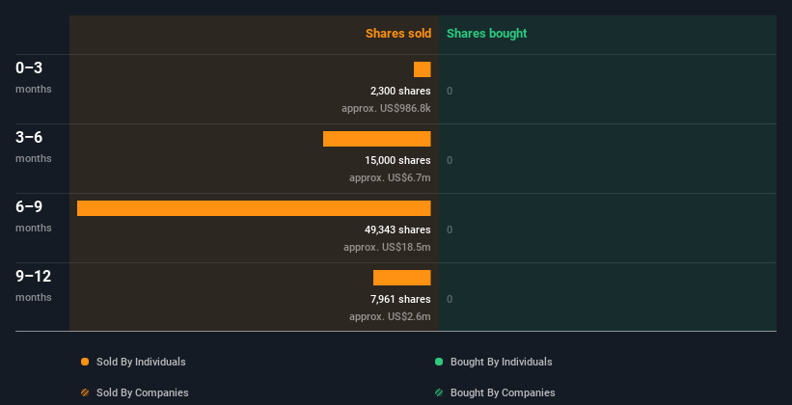Click the approx. US$986.8k amount
The width and height of the screenshot is (792, 405).
point(386,108)
